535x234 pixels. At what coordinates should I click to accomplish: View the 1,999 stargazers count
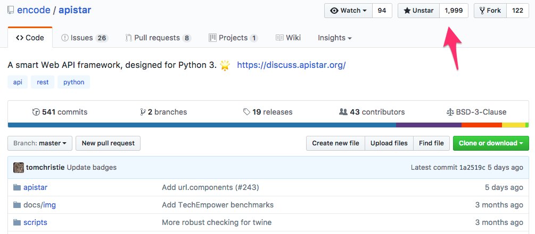click(x=454, y=11)
